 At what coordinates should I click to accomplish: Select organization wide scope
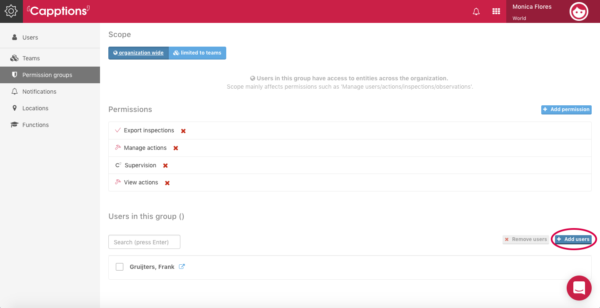(138, 53)
